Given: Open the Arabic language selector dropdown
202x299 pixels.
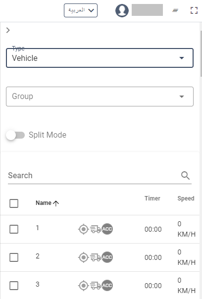Looking at the screenshot, I should (81, 10).
